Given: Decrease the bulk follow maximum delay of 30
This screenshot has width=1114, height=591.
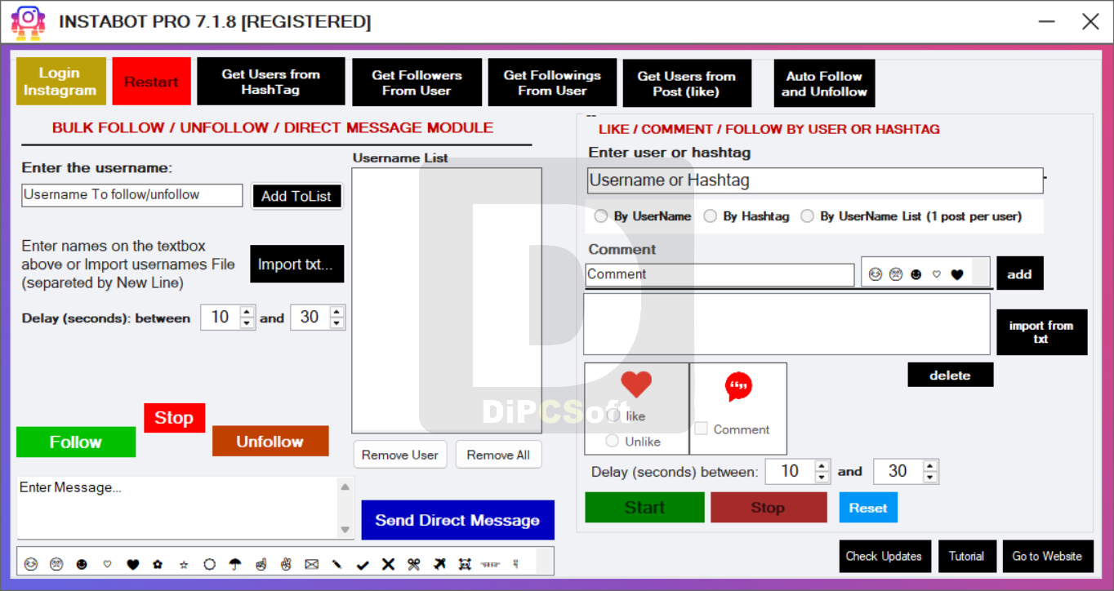Looking at the screenshot, I should pyautogui.click(x=336, y=323).
